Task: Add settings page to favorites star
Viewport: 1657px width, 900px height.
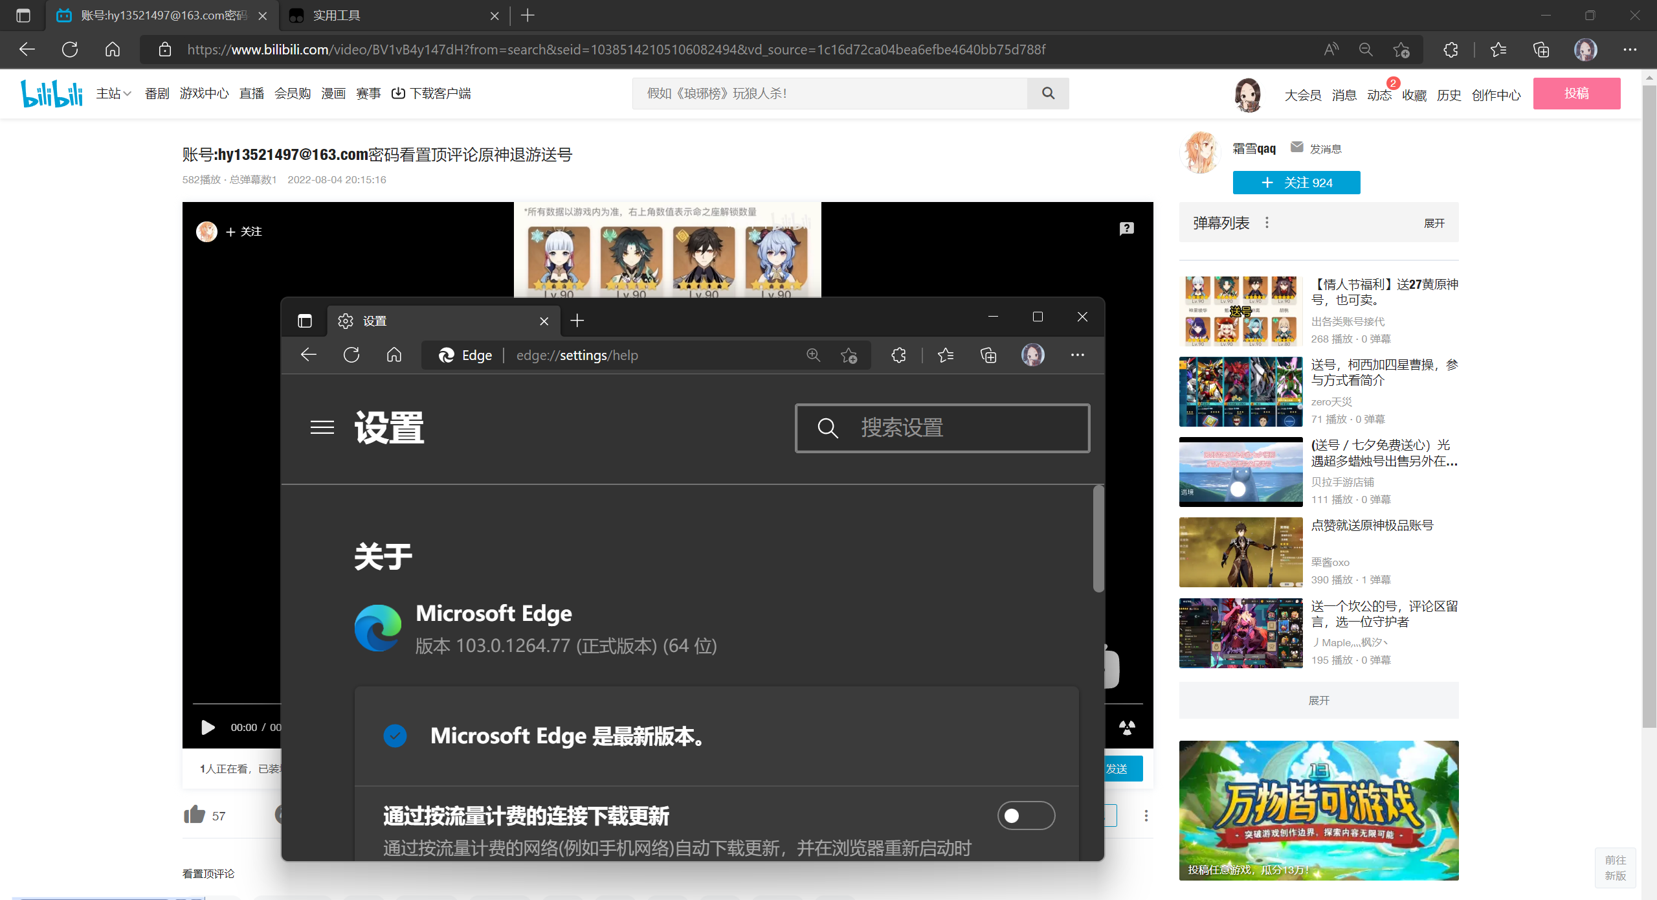Action: coord(849,355)
